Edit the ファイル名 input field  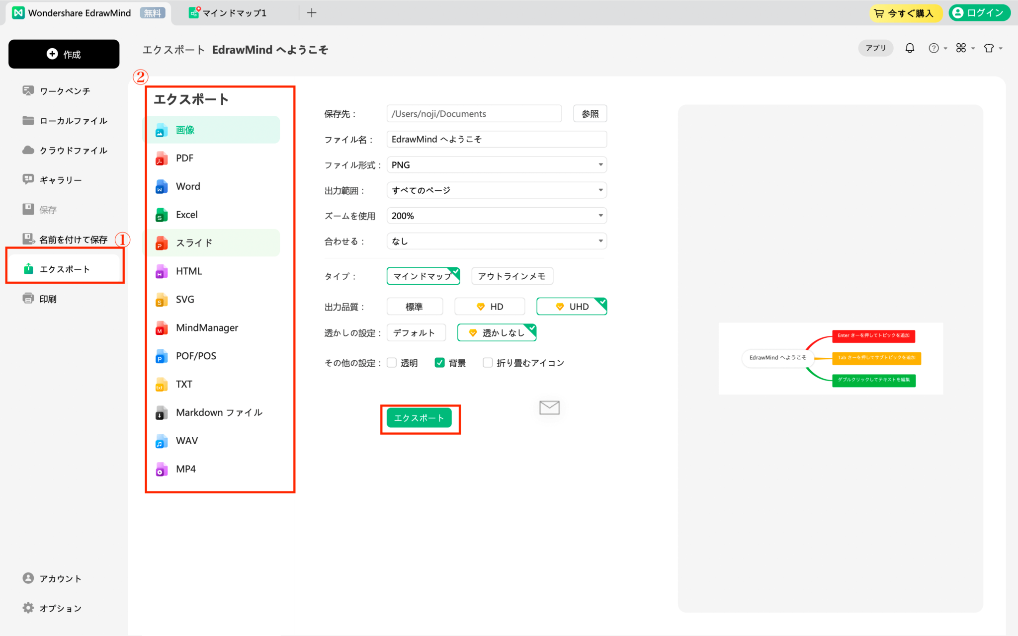[497, 139]
